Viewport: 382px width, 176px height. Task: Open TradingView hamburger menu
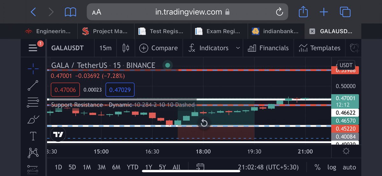pyautogui.click(x=33, y=48)
